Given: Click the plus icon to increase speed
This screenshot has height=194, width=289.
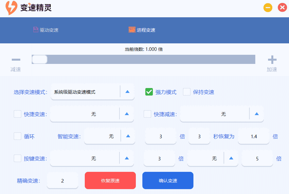Looking at the screenshot, I should coord(272,59).
